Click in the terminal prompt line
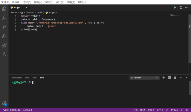The width and height of the screenshot is (191, 112). 23,82
